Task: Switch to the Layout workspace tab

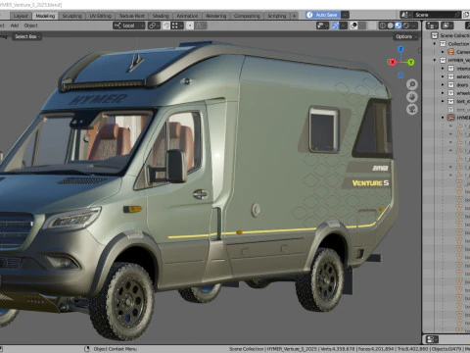Action: point(21,16)
